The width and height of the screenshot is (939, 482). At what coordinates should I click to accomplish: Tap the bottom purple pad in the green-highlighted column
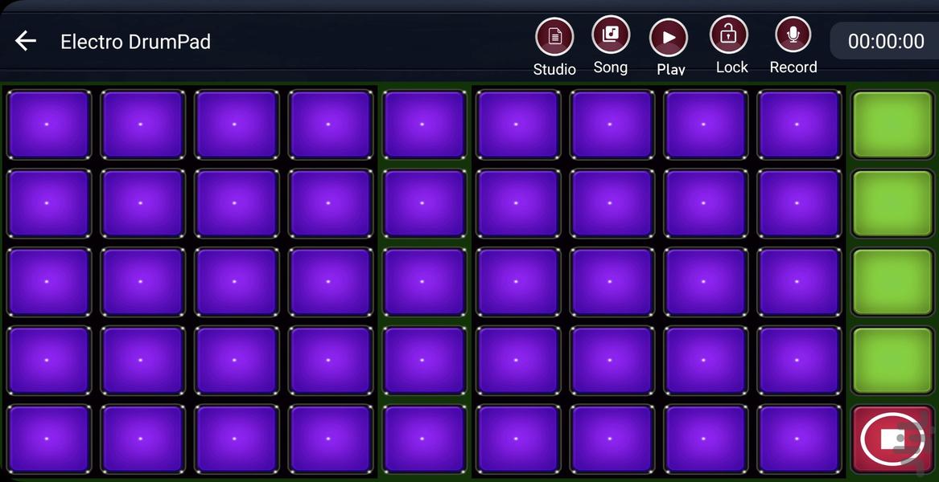coord(424,439)
